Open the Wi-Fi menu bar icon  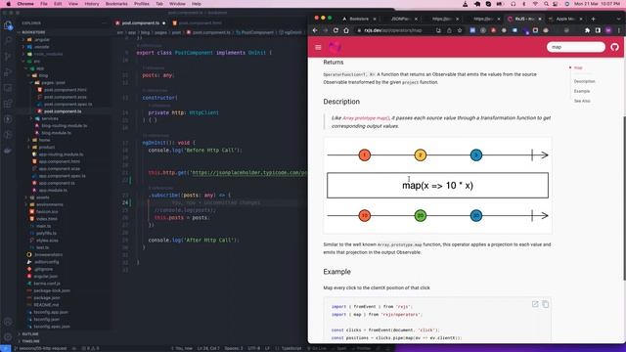pyautogui.click(x=535, y=4)
